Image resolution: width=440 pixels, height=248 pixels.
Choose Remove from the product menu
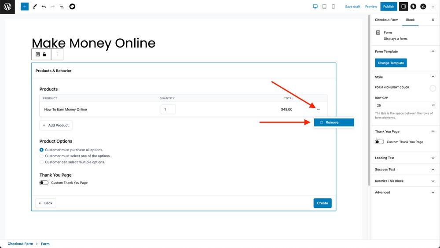pos(334,122)
